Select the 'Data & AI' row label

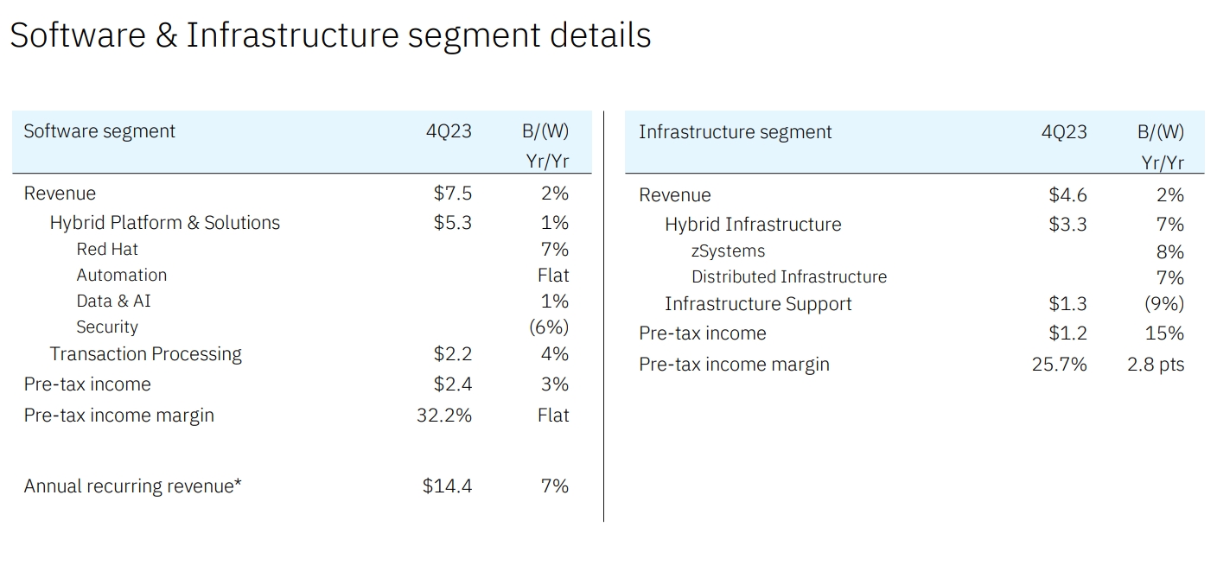click(113, 301)
